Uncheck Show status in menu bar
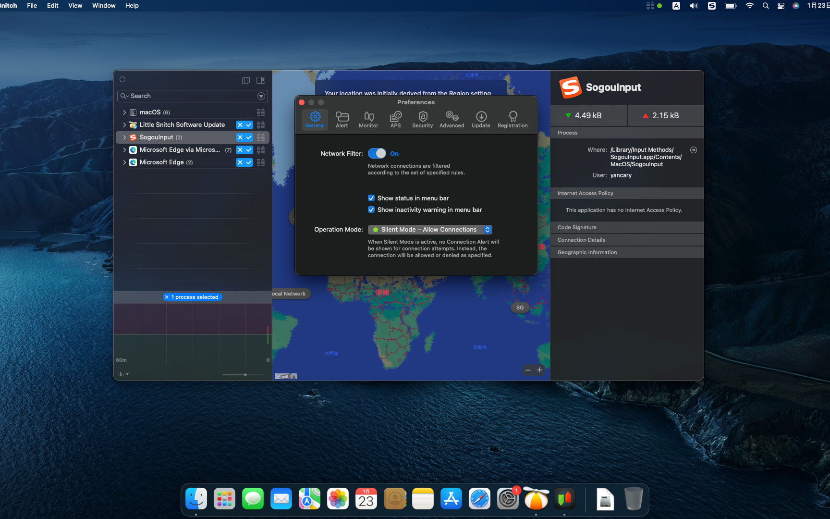Image resolution: width=830 pixels, height=519 pixels. 371,198
